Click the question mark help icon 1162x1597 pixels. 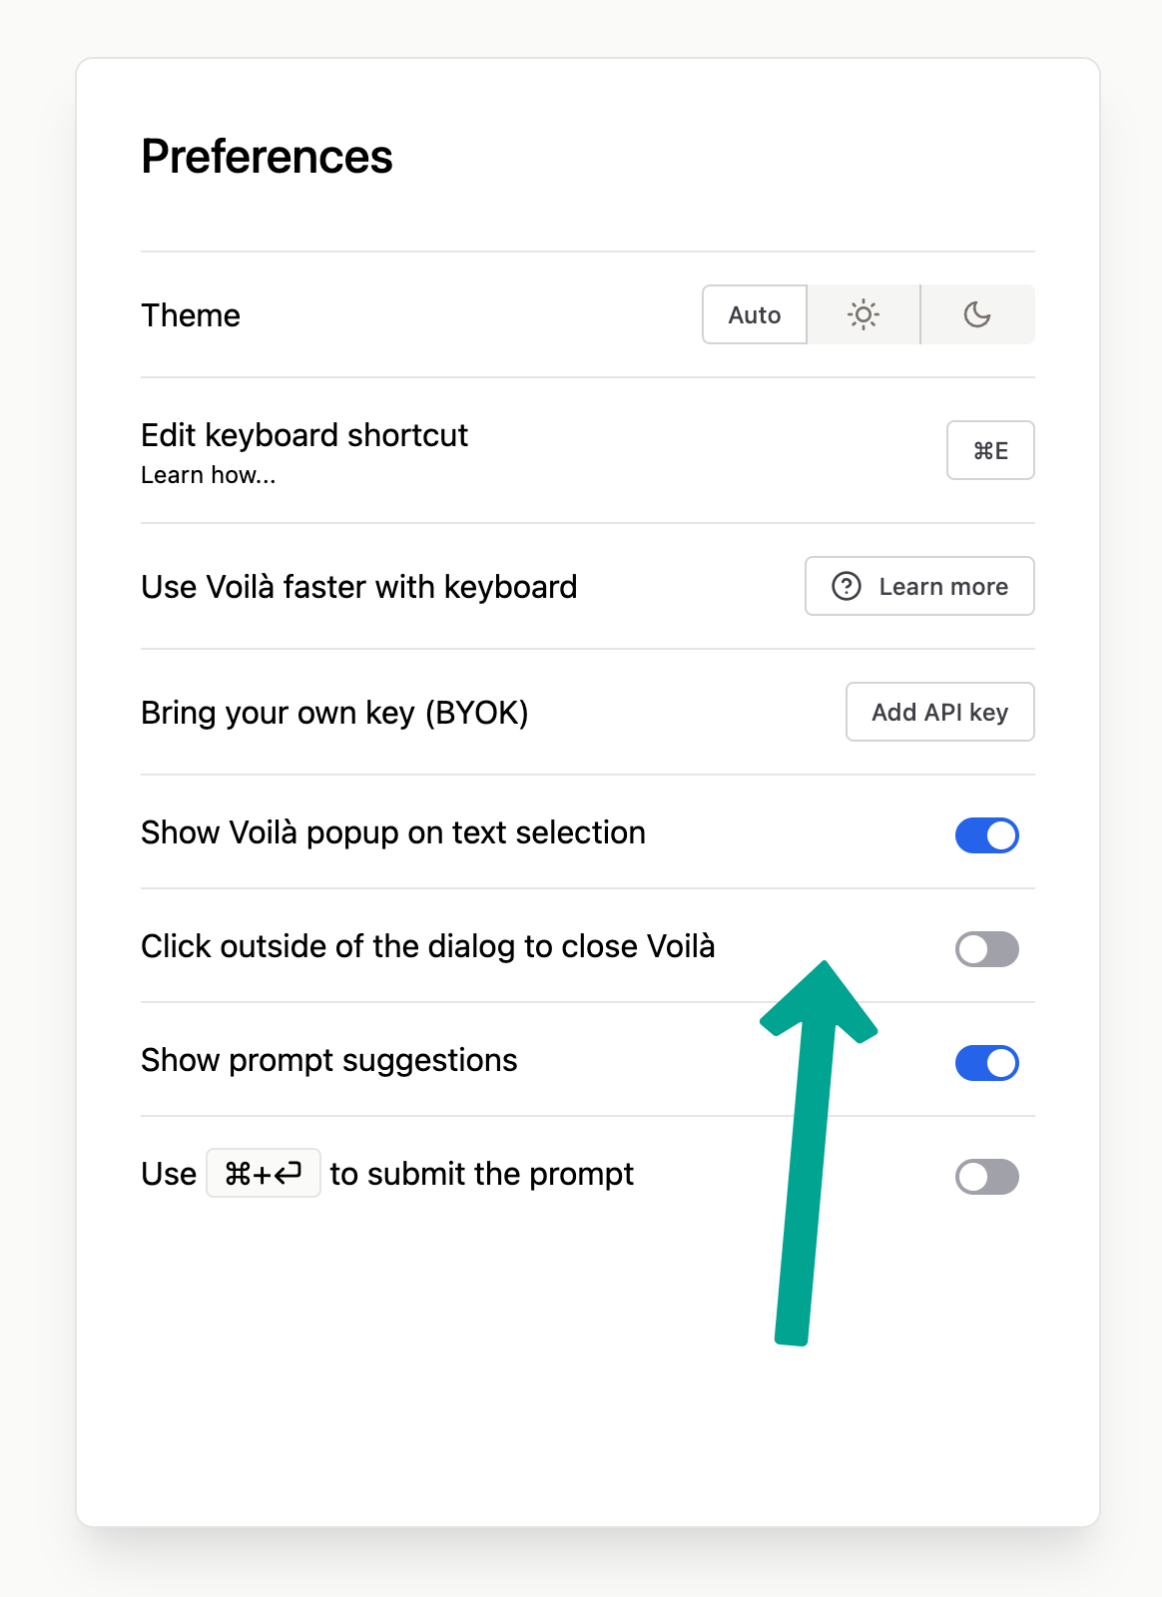847,586
